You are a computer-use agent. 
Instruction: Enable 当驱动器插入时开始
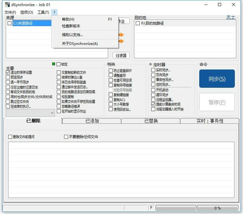point(153,109)
